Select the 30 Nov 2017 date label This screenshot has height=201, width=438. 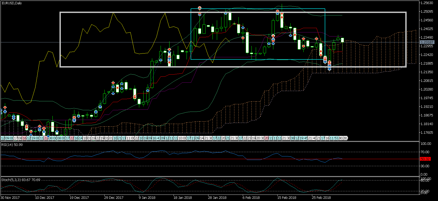click(x=10, y=197)
